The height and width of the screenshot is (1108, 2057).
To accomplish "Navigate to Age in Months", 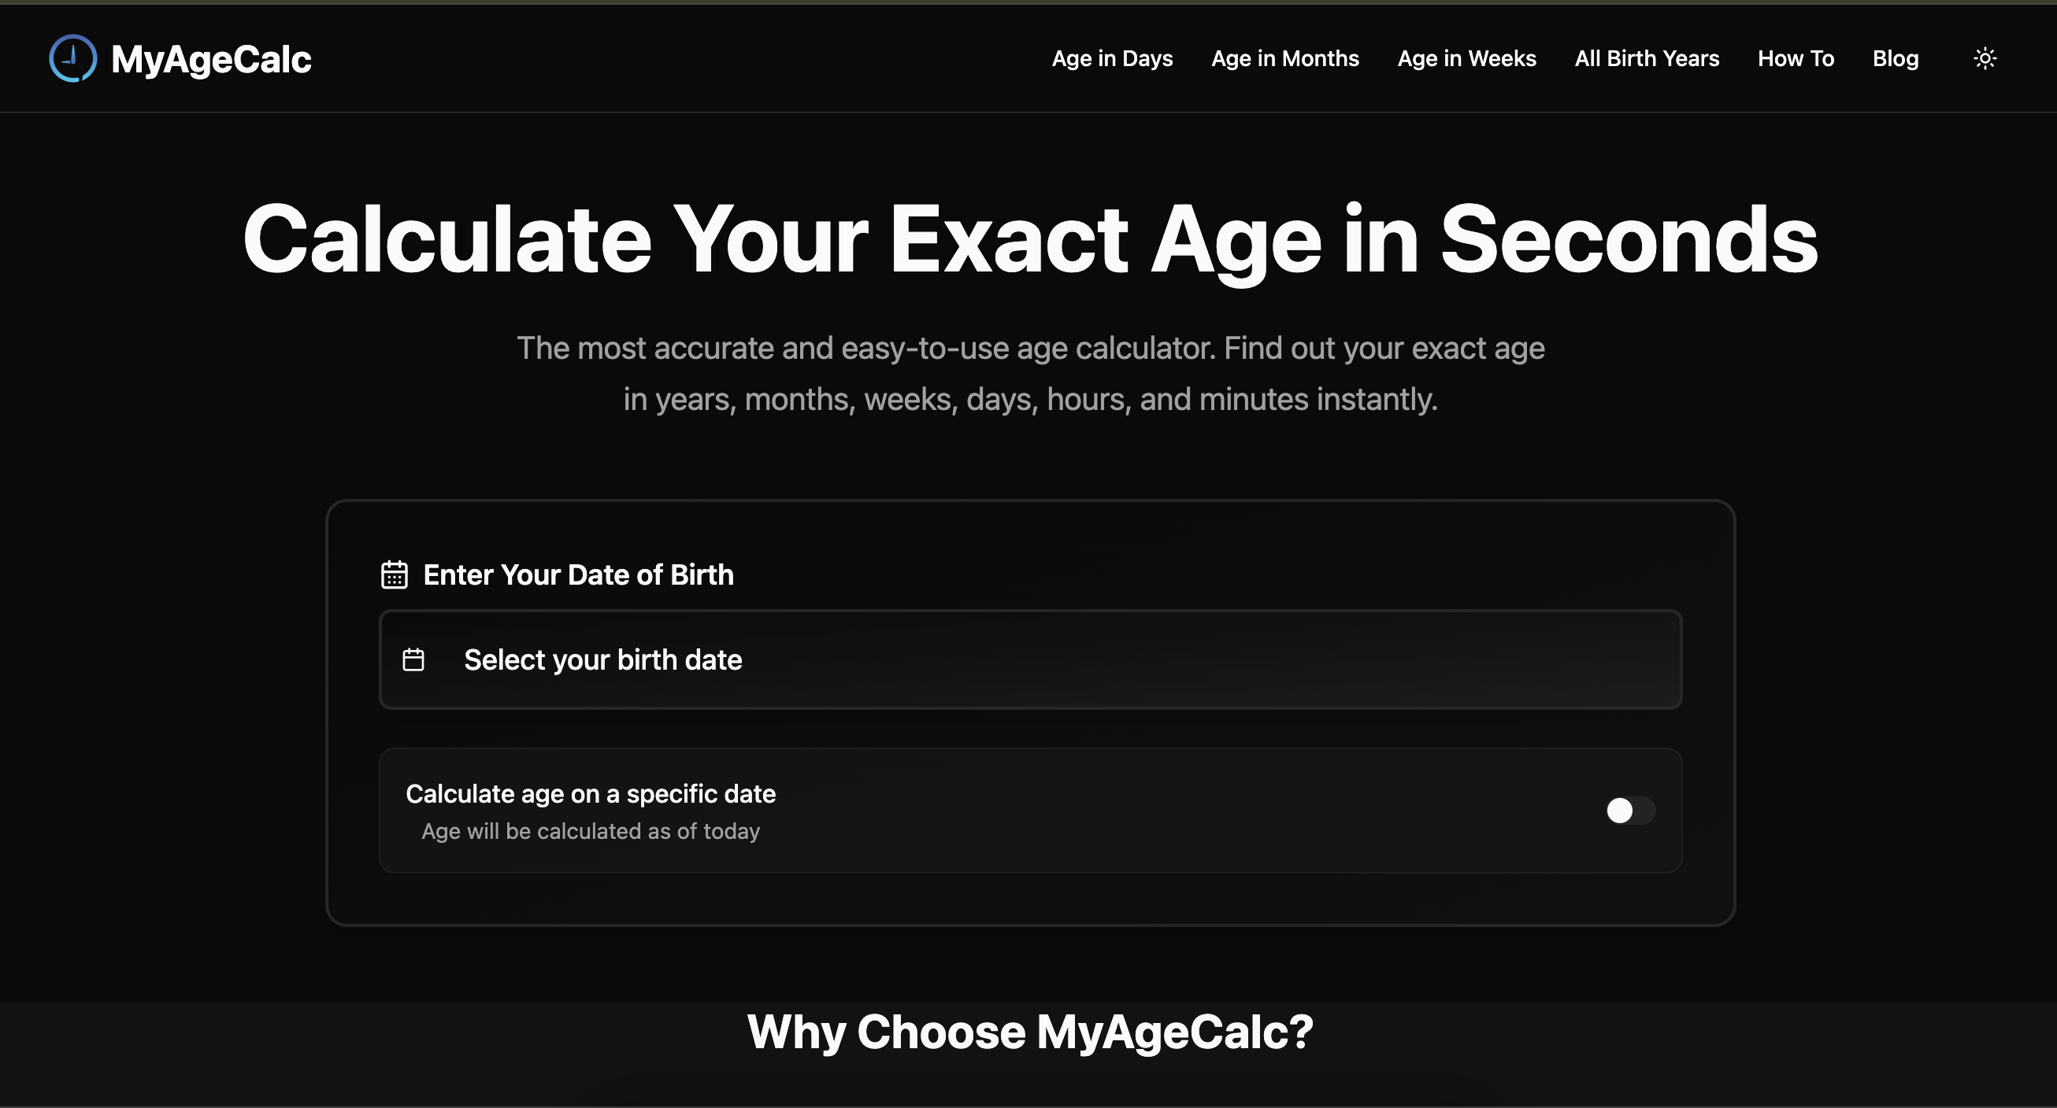I will coord(1284,58).
